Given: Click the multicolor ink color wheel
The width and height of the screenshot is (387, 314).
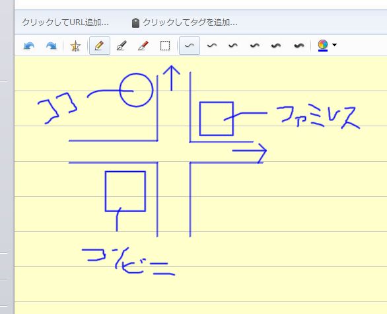Looking at the screenshot, I should [323, 45].
